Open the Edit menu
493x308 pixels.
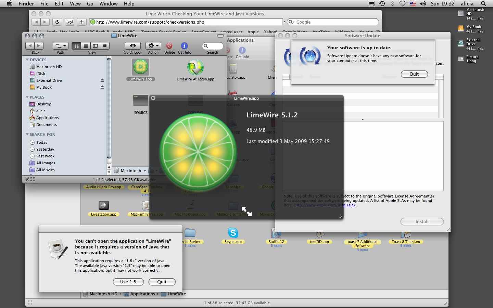coord(59,4)
